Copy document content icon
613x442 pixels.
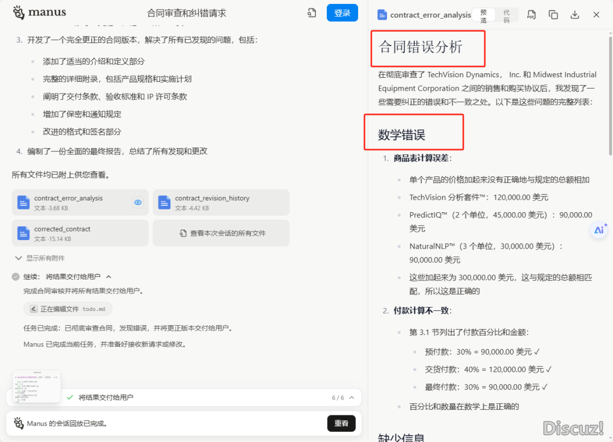click(x=553, y=15)
